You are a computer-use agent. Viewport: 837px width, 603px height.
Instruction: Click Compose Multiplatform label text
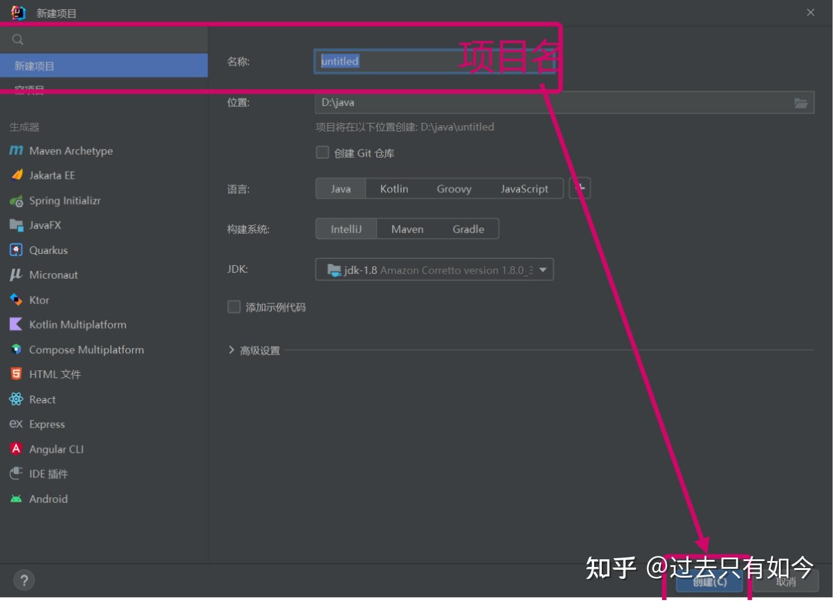86,350
